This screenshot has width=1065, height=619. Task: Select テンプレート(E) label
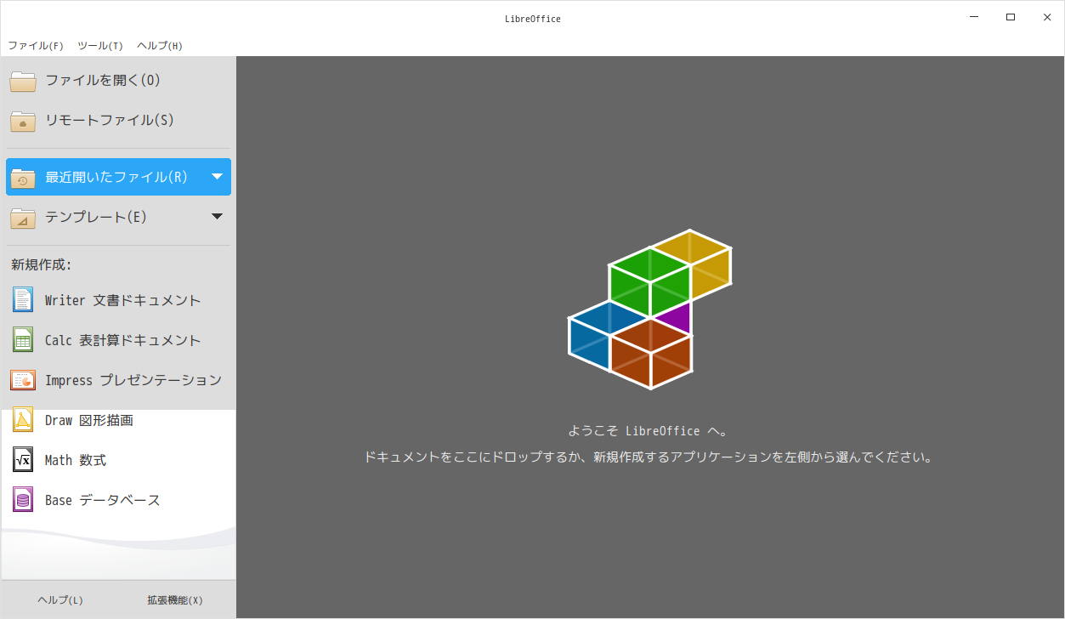click(x=96, y=217)
